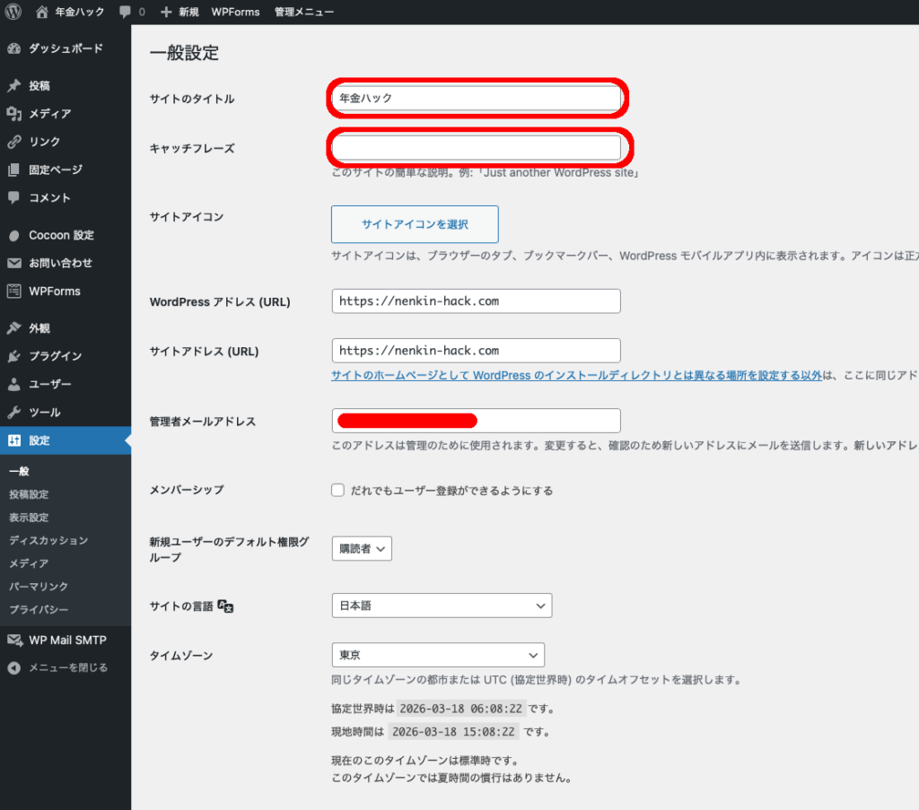This screenshot has width=919, height=810.
Task: Click the translation icon next to サイトの言語
Action: click(x=225, y=606)
